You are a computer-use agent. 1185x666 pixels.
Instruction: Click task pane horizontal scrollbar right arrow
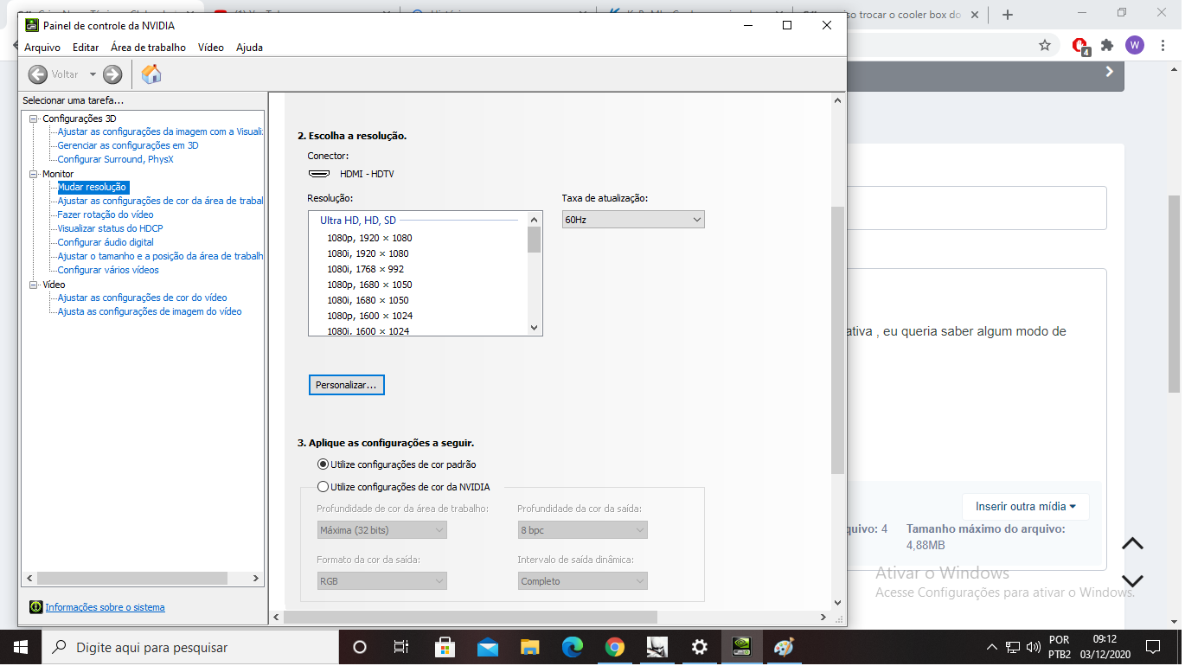click(255, 578)
